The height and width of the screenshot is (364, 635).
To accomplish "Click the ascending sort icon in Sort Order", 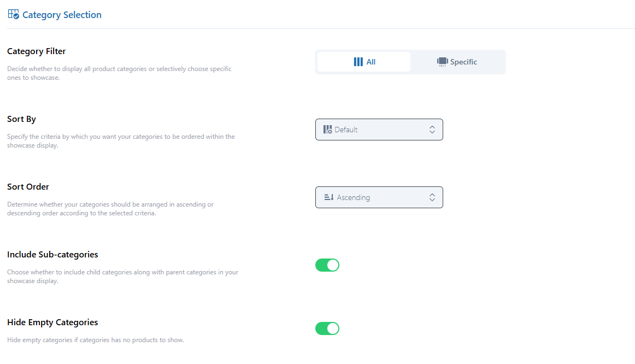I will pyautogui.click(x=329, y=197).
